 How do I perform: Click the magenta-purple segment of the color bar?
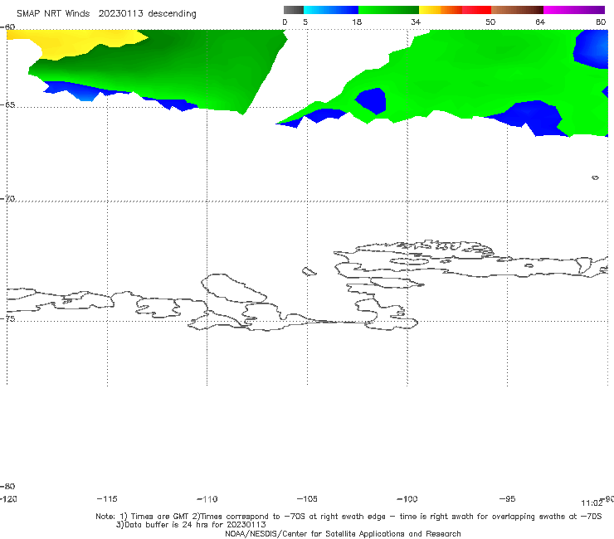coord(574,10)
